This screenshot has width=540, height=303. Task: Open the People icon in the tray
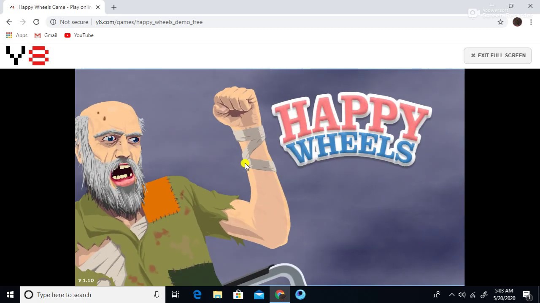(x=437, y=295)
